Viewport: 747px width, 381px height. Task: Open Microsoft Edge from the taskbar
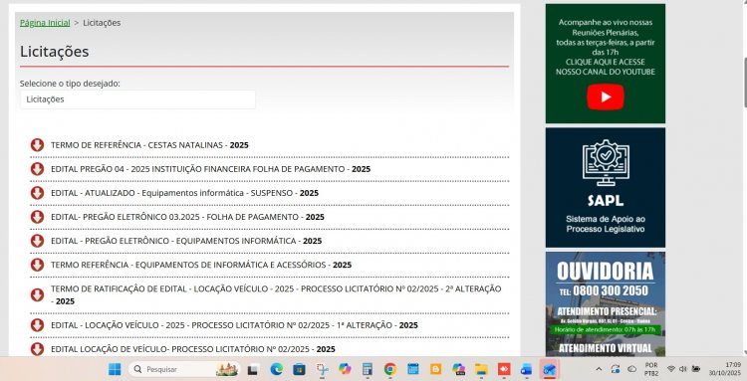276,369
